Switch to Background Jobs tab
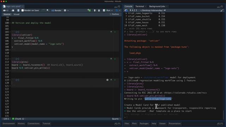The width and height of the screenshot is (226, 127). (x=157, y=6)
